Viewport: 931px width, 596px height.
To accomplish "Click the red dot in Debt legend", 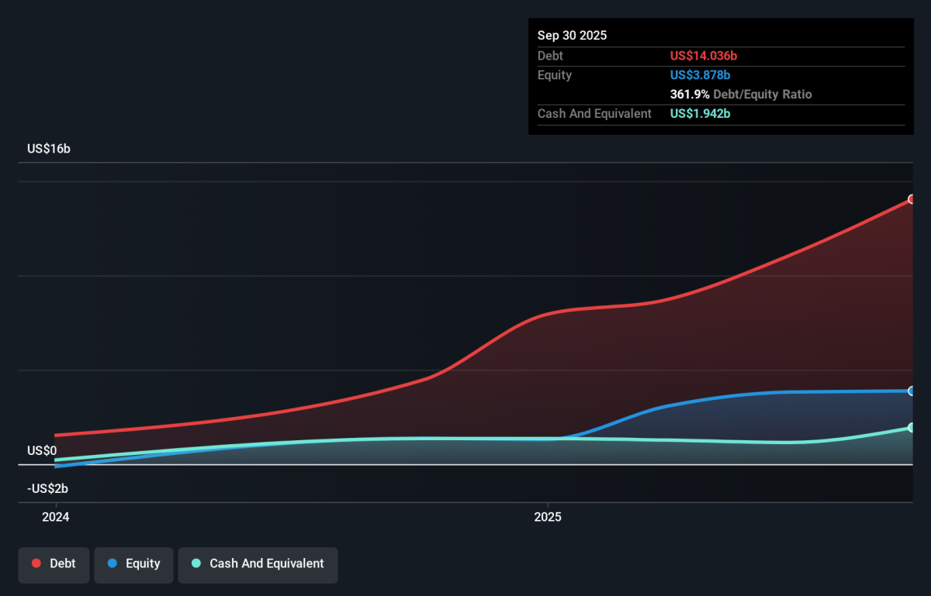I will pyautogui.click(x=36, y=563).
